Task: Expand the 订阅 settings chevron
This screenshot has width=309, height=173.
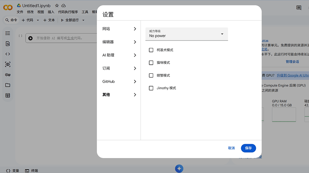Action: 135,68
